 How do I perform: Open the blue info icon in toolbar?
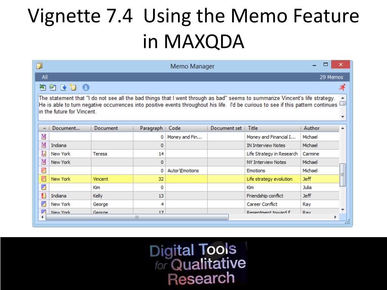[86, 87]
